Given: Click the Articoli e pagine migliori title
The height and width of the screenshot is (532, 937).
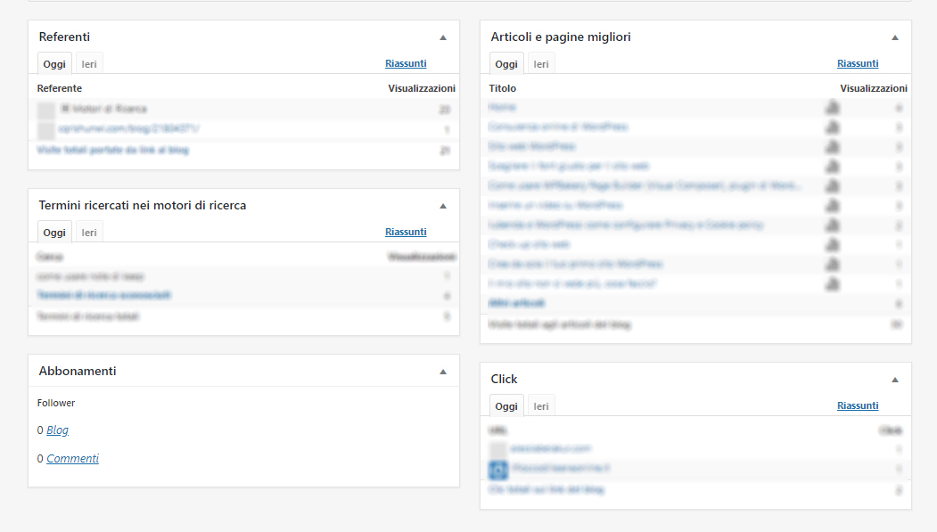Looking at the screenshot, I should pos(561,37).
